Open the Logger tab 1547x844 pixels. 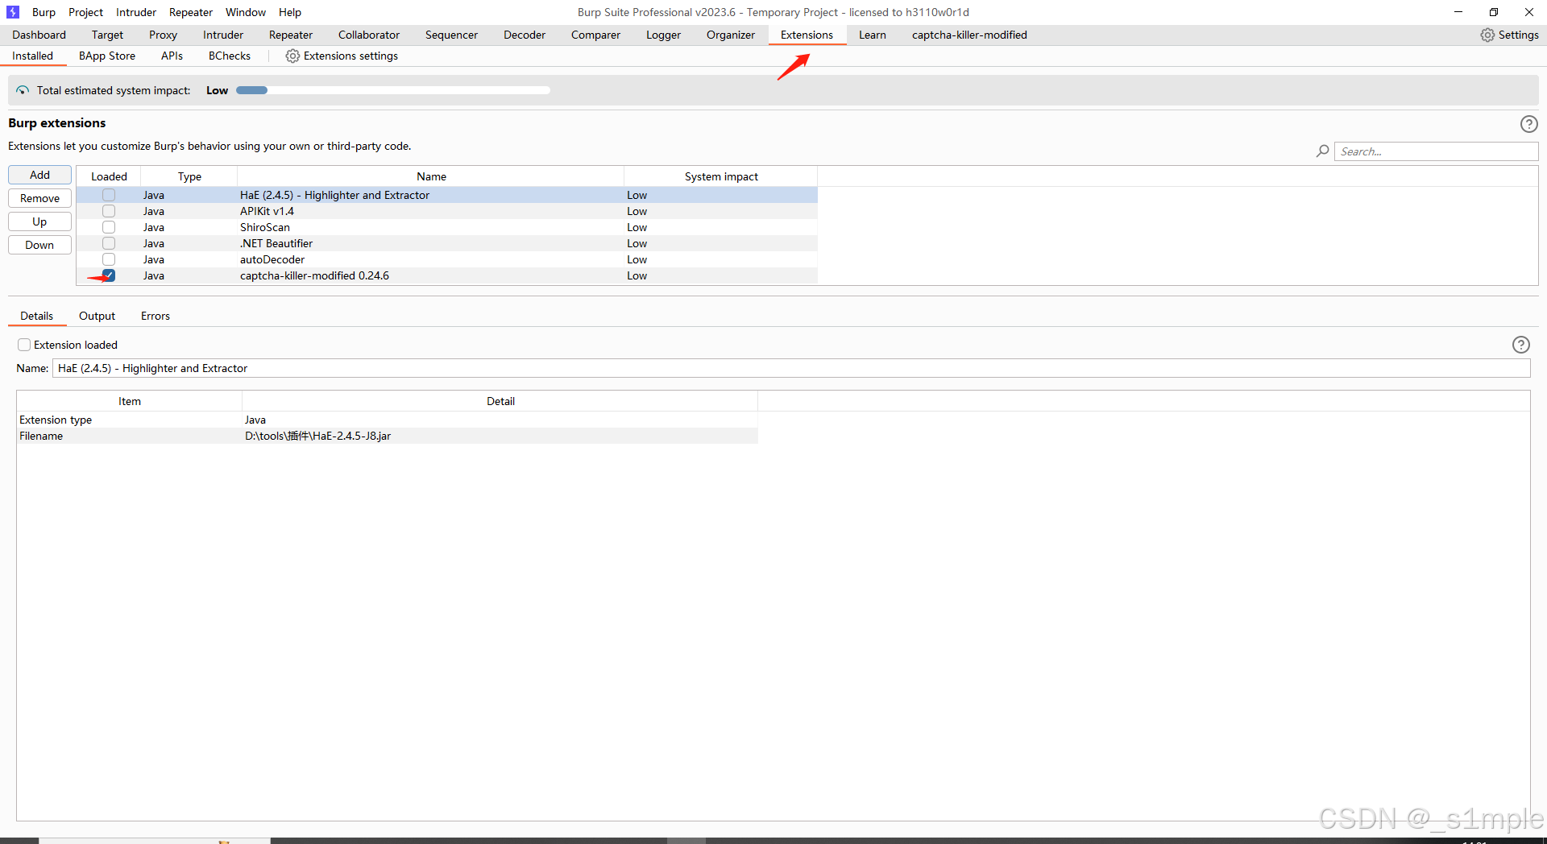pyautogui.click(x=663, y=35)
